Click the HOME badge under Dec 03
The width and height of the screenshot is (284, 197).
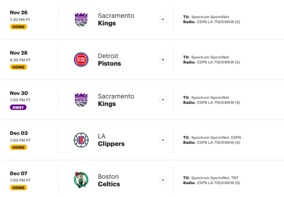click(19, 147)
